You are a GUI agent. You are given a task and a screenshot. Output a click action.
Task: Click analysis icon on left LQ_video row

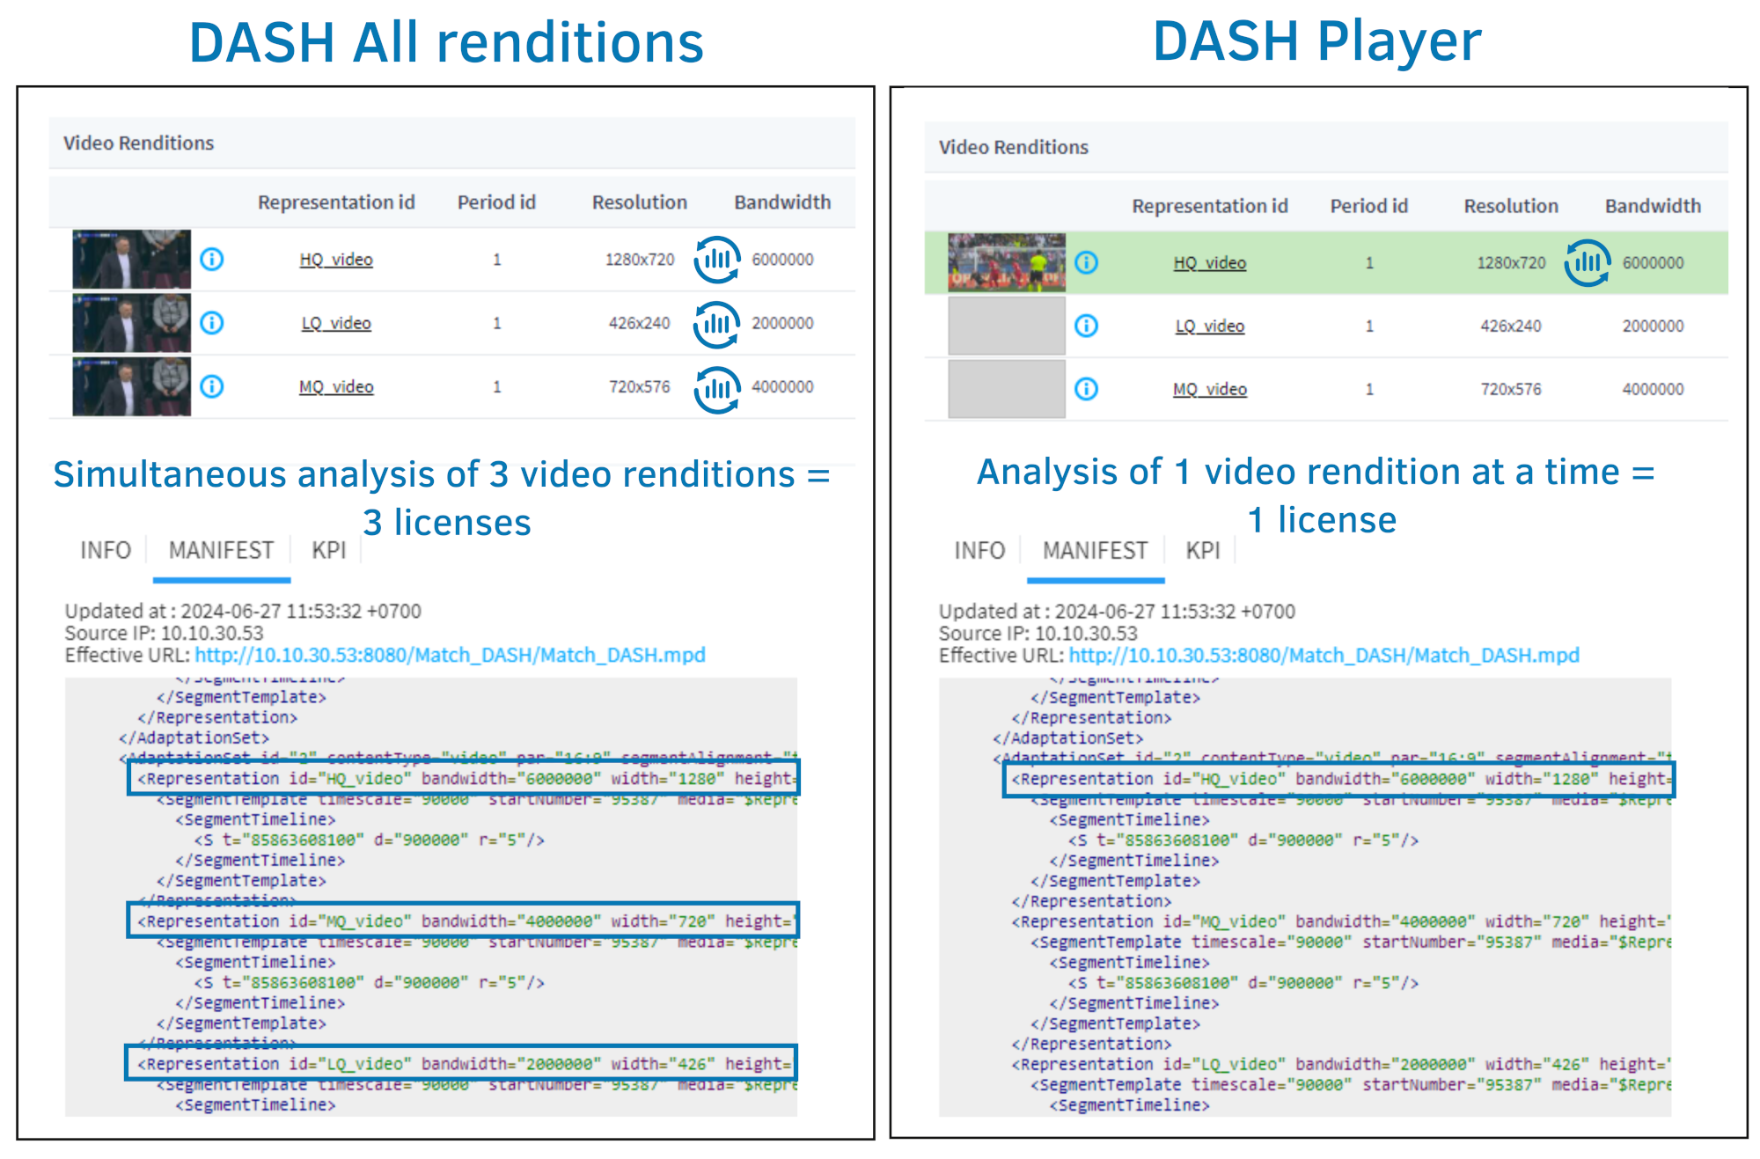[x=716, y=324]
